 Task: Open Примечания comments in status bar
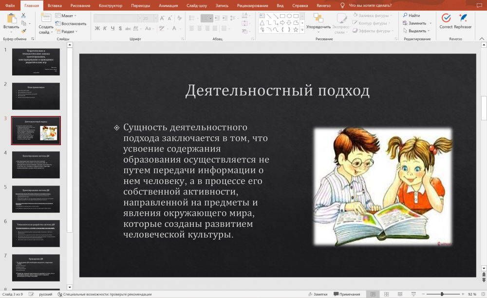coord(347,294)
